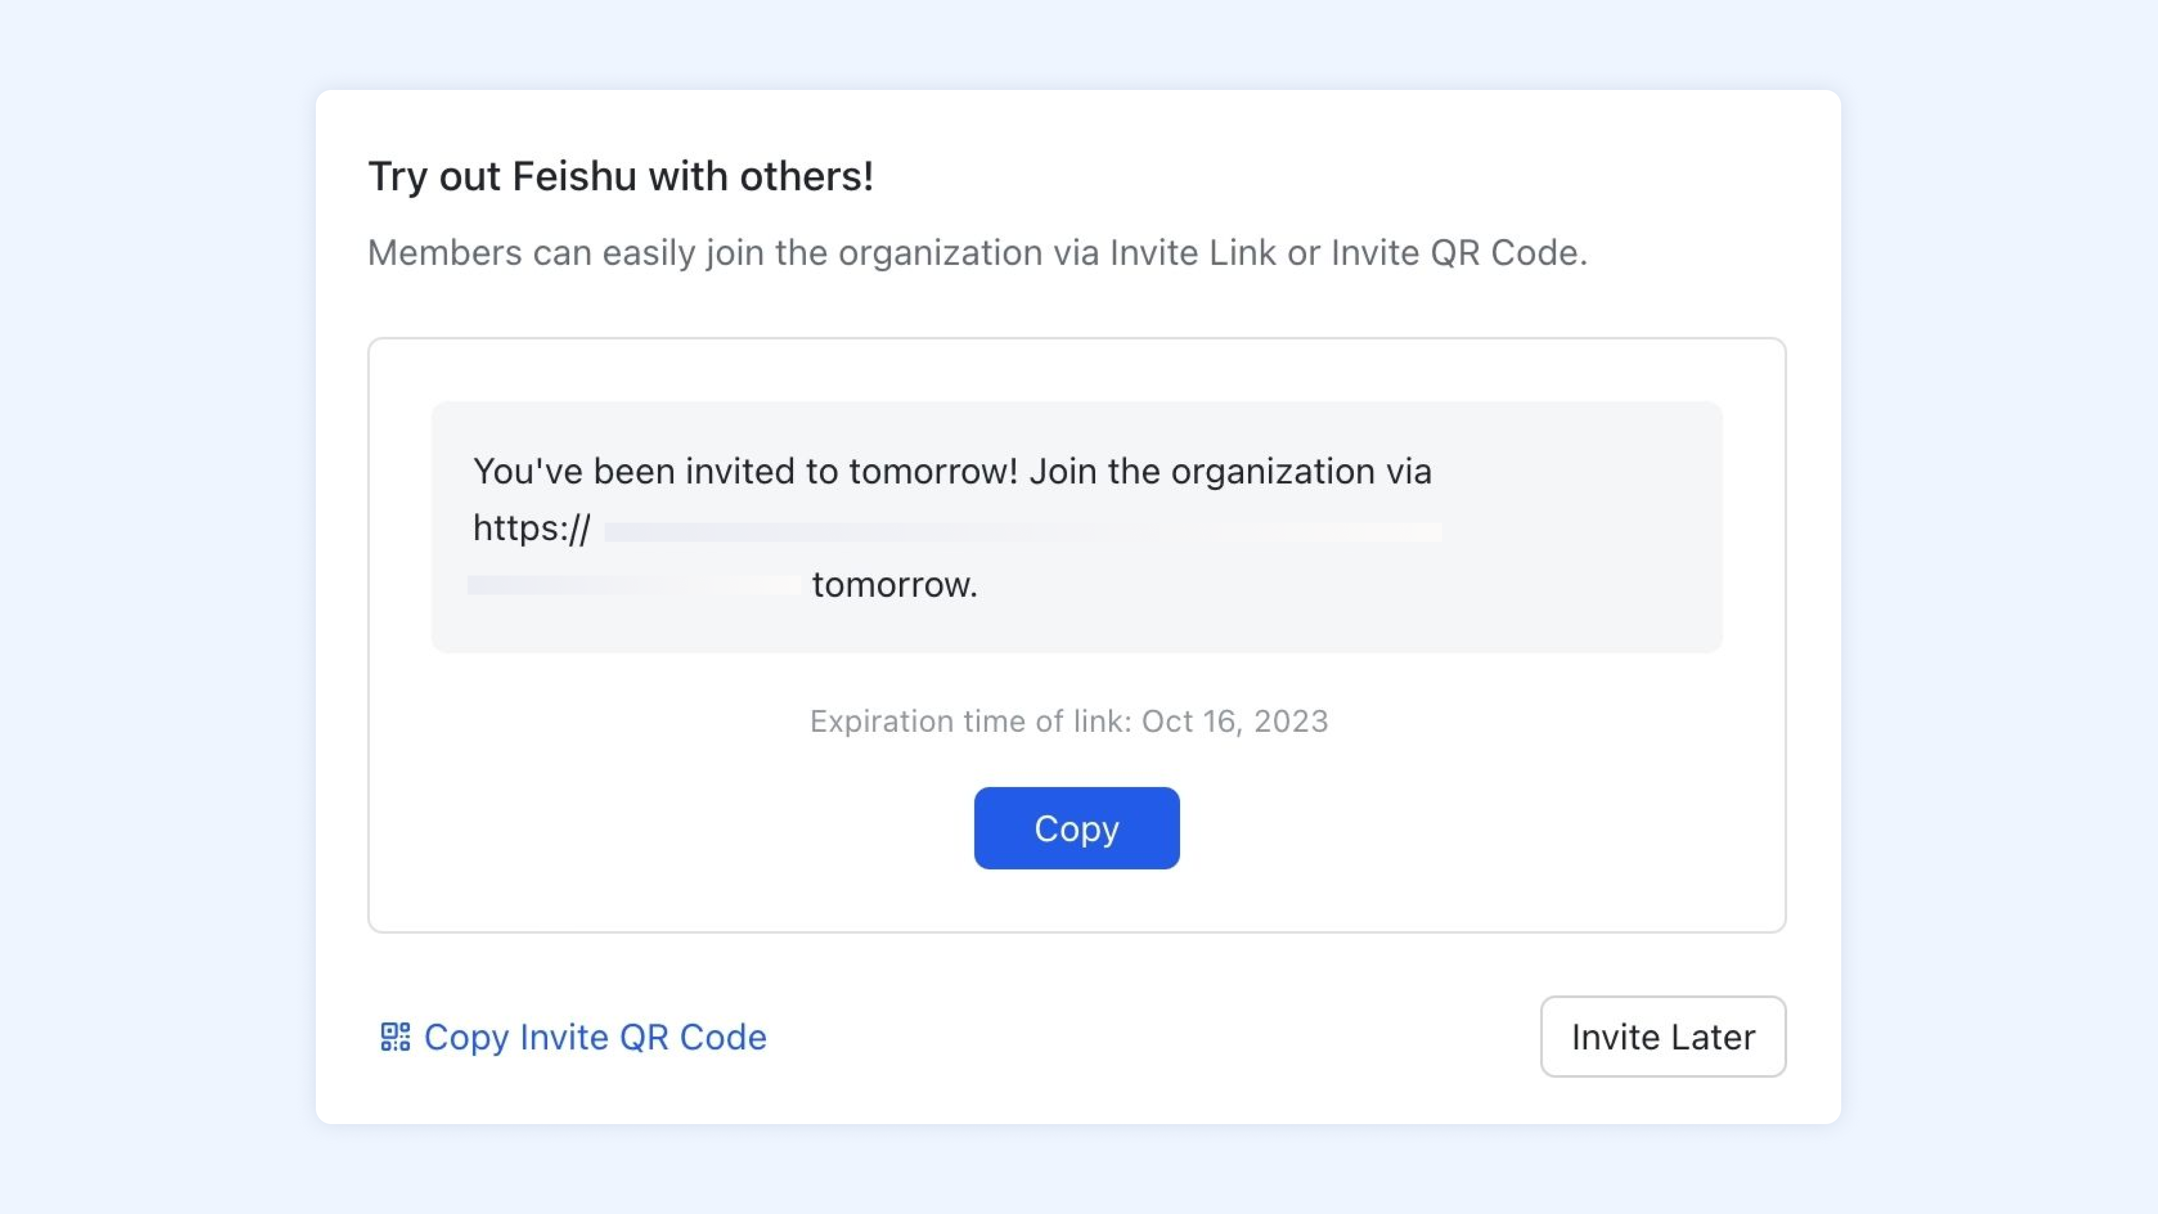2158x1214 pixels.
Task: Dismiss the dialog via Invite Later
Action: tap(1662, 1036)
